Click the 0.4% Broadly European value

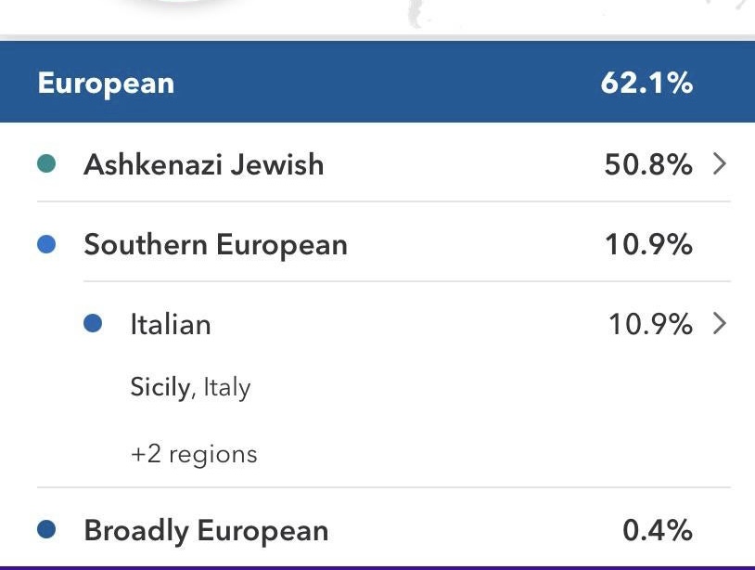pyautogui.click(x=658, y=530)
